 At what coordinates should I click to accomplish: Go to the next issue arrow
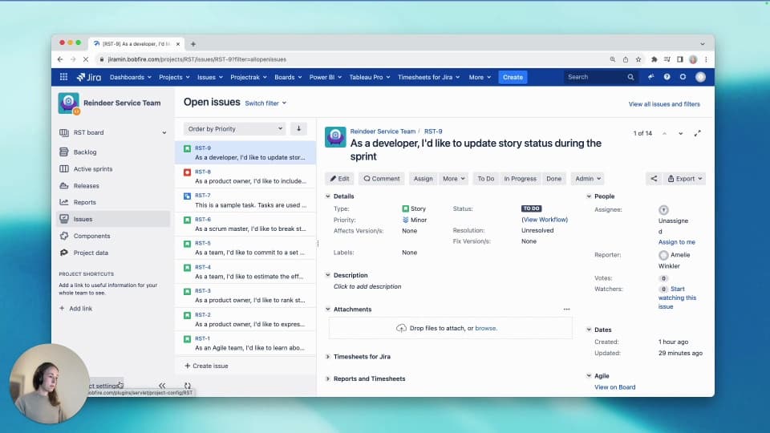[681, 133]
